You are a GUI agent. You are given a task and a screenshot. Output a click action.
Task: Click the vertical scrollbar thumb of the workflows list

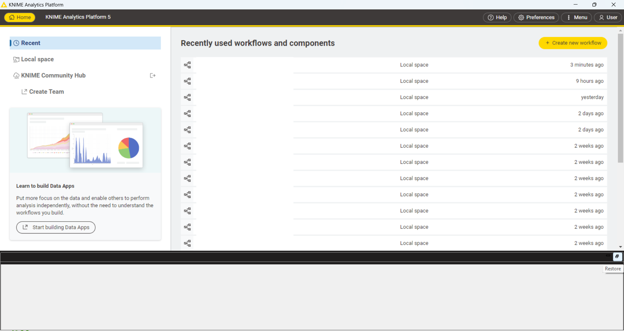coord(620,97)
